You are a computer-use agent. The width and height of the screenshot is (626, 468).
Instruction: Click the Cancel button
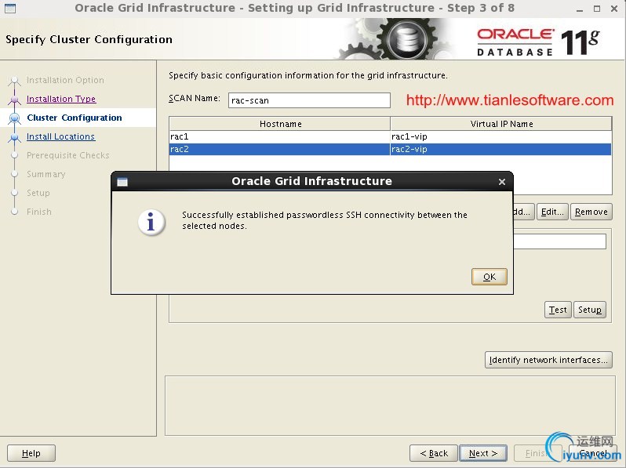(593, 453)
